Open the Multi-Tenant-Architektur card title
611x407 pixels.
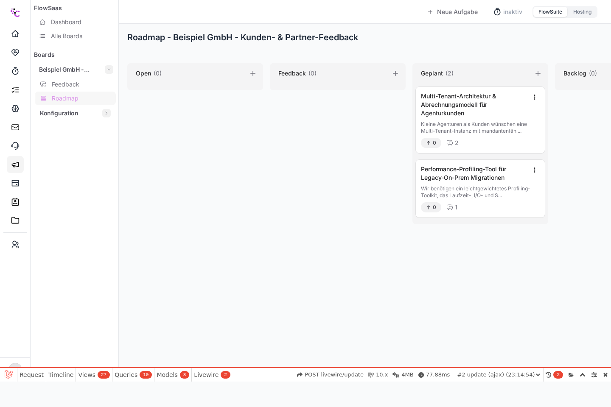[x=459, y=105]
